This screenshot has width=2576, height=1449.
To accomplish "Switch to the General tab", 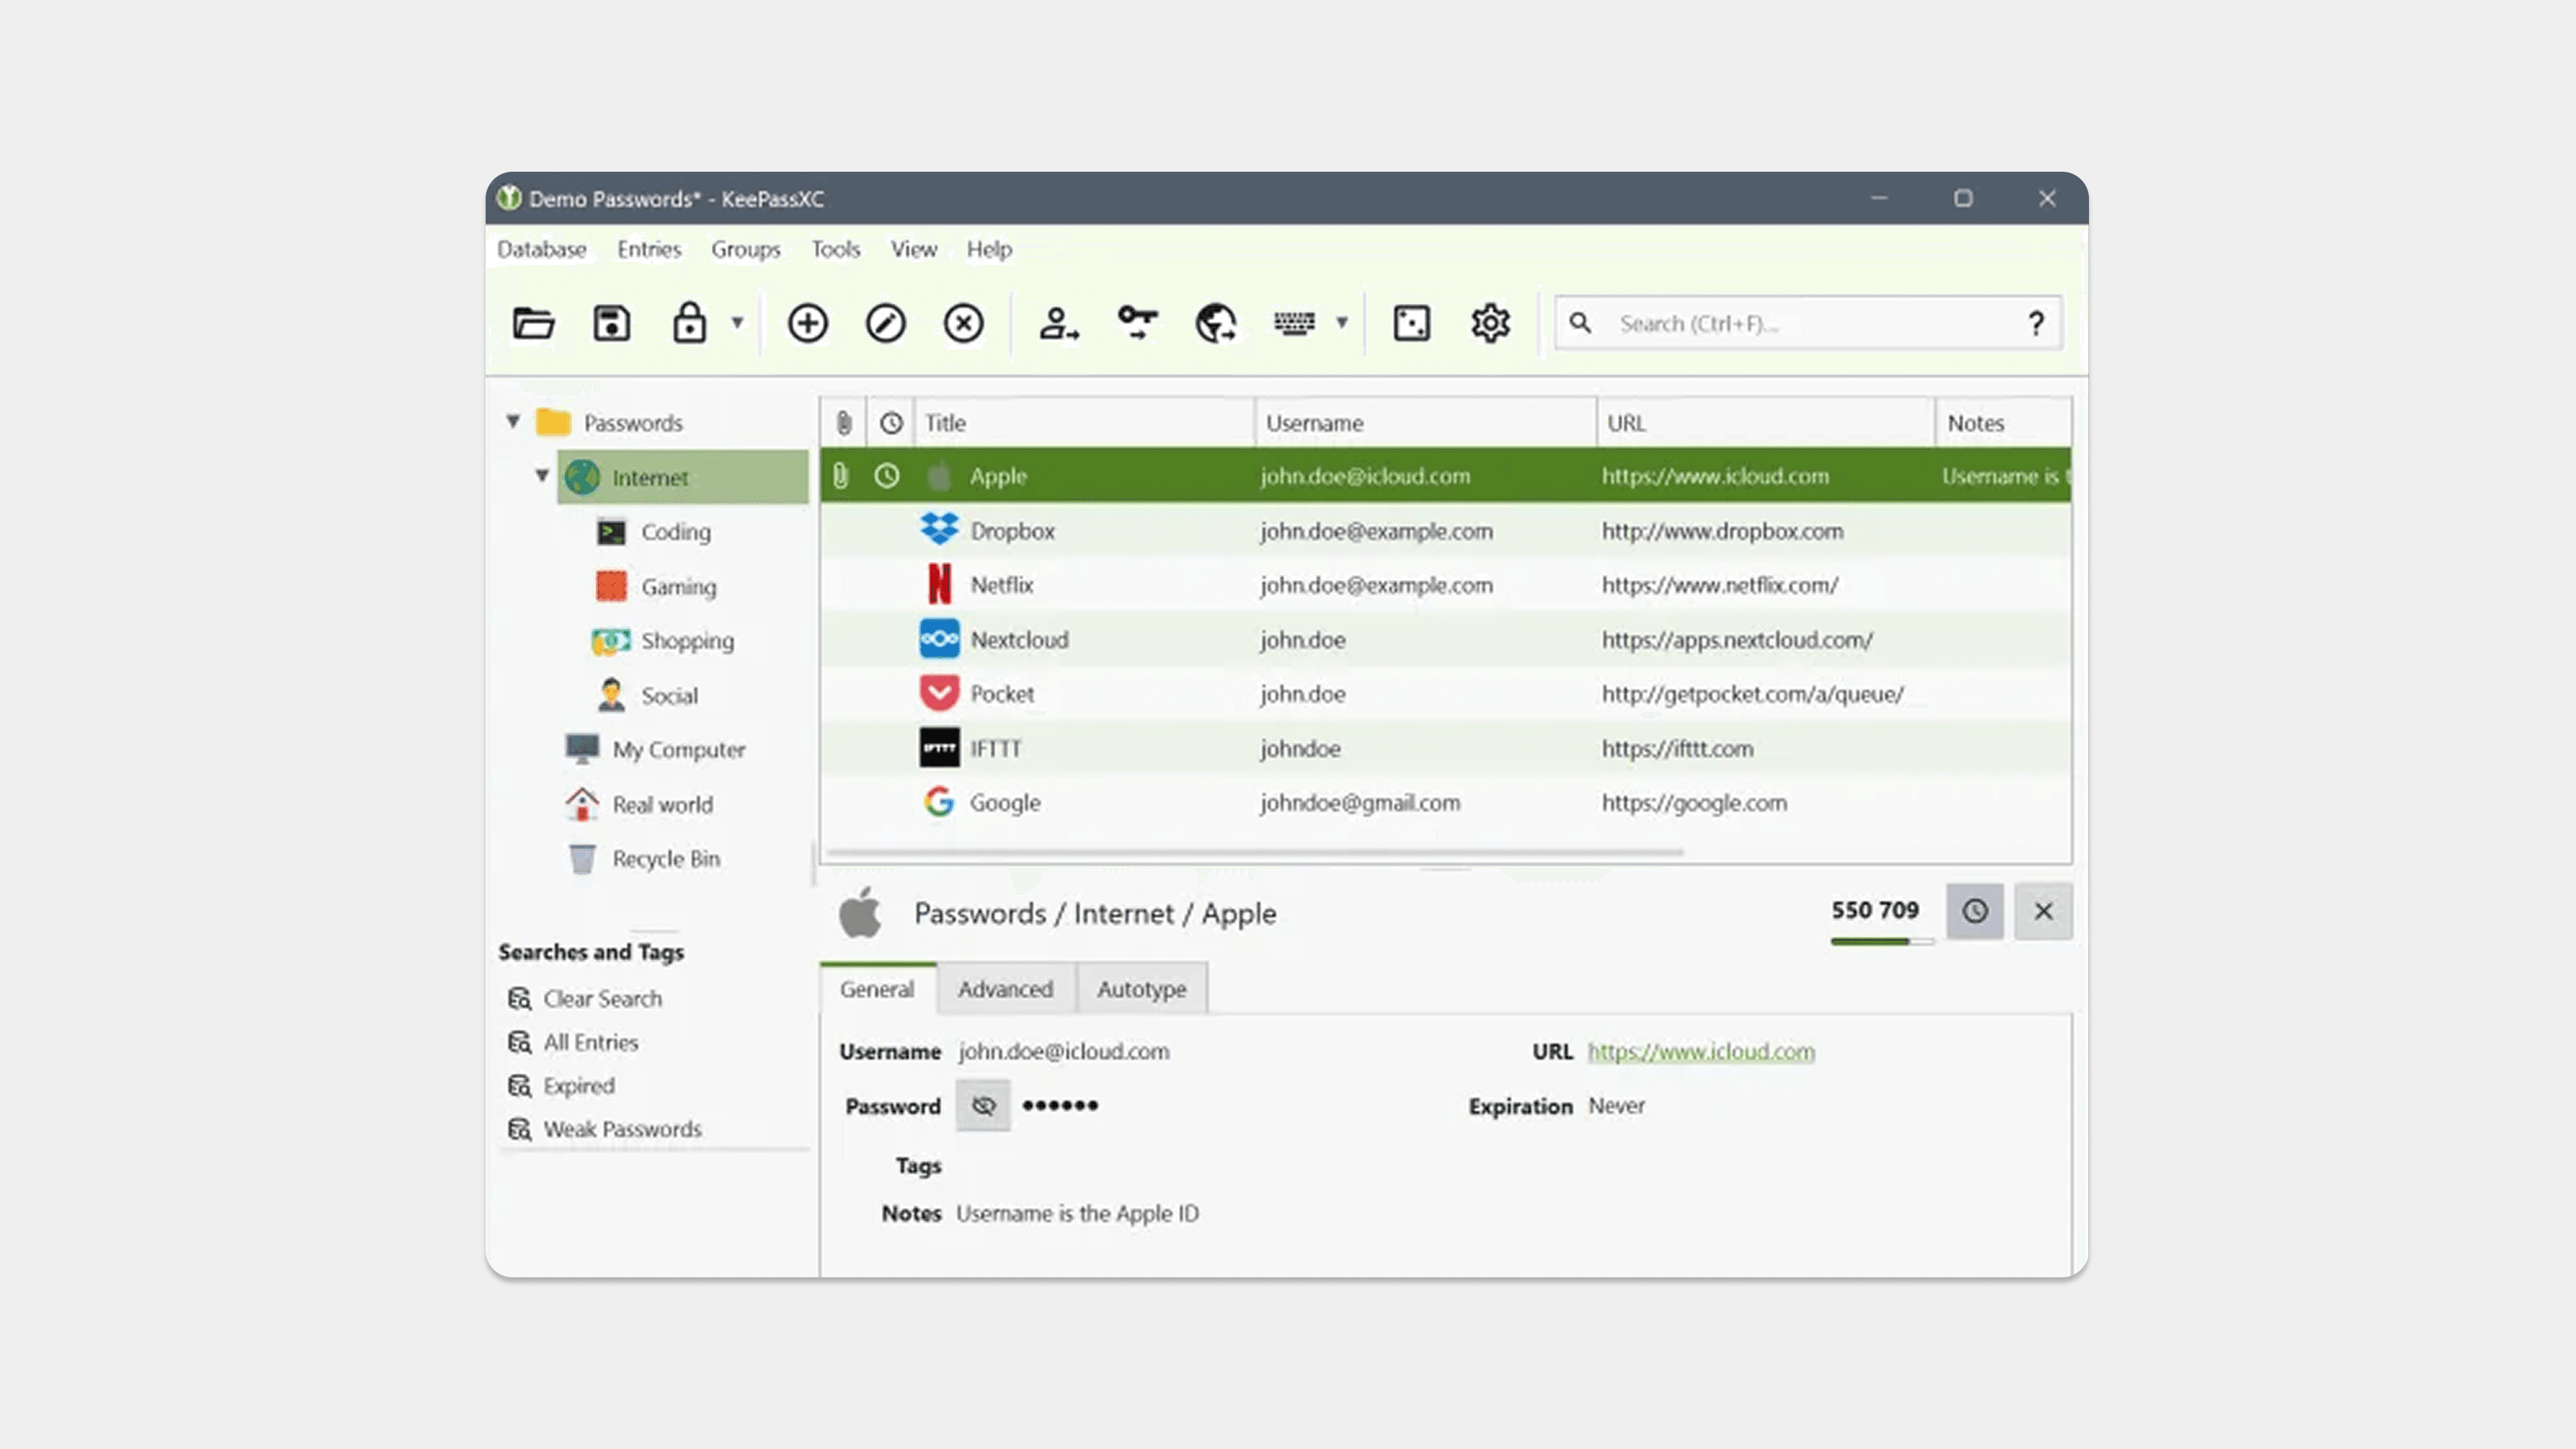I will tap(877, 989).
